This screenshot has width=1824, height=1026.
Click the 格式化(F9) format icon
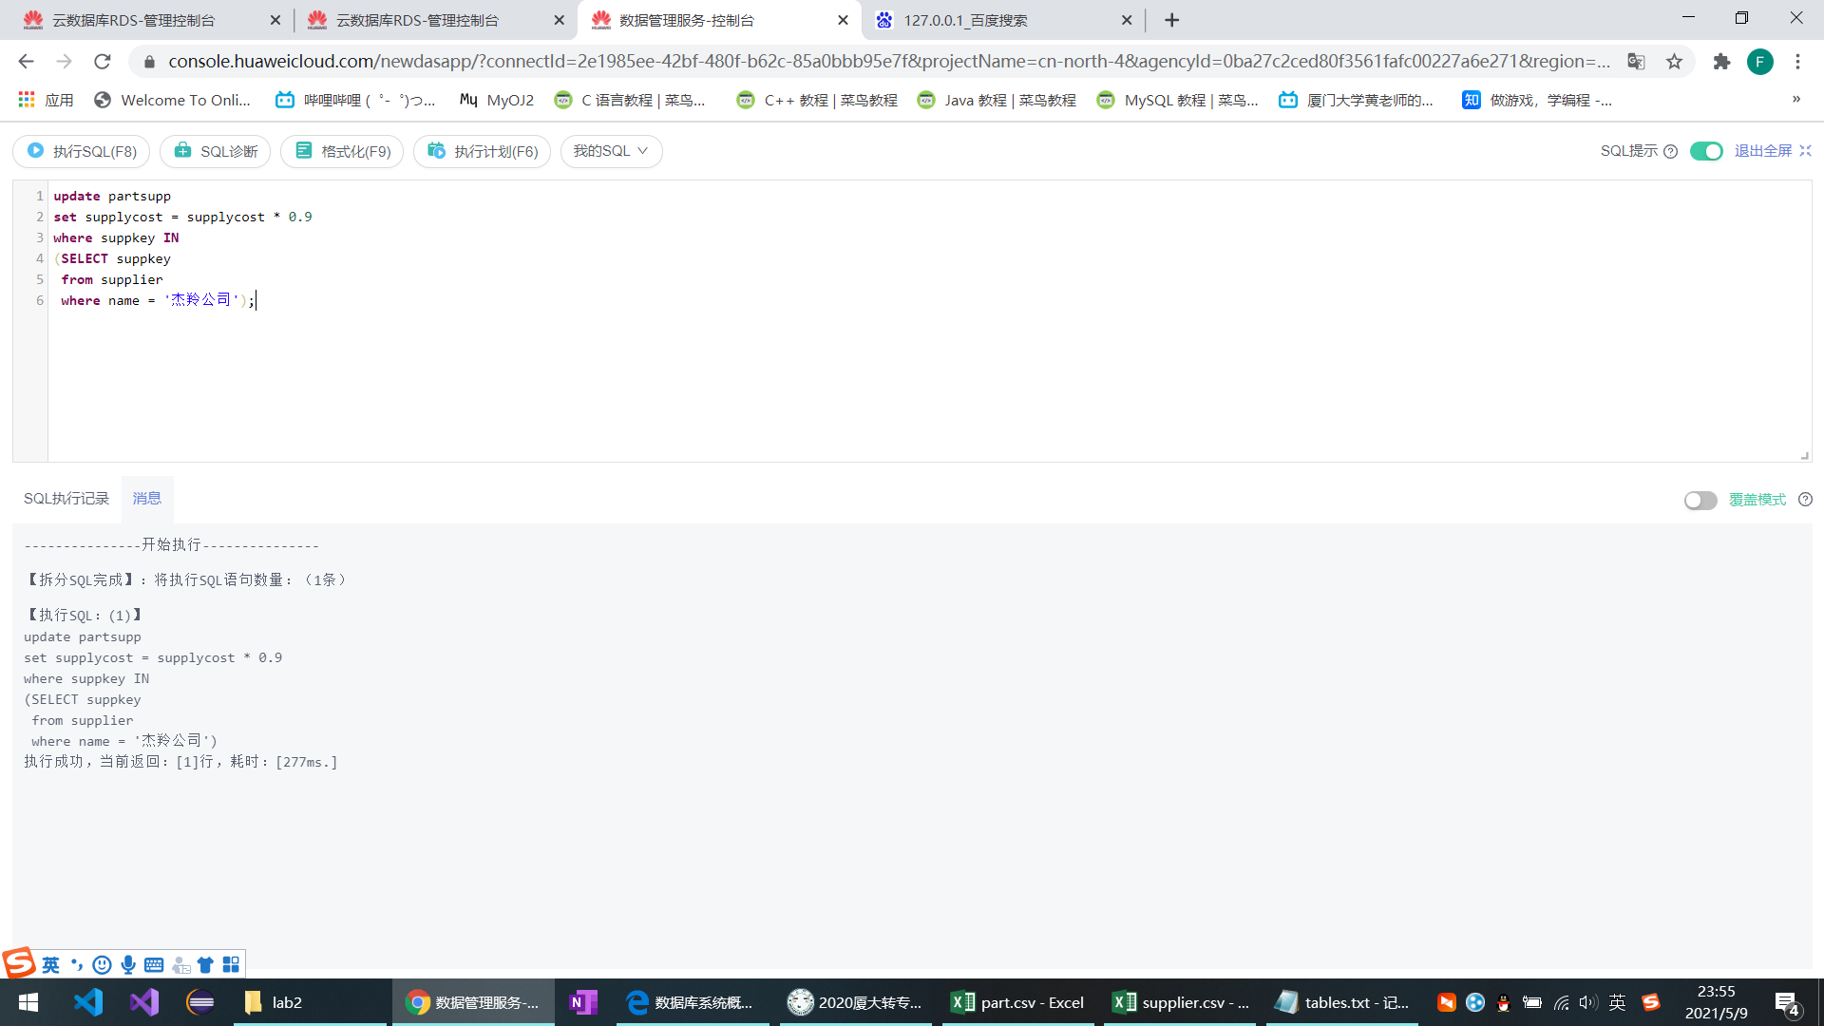tap(303, 150)
